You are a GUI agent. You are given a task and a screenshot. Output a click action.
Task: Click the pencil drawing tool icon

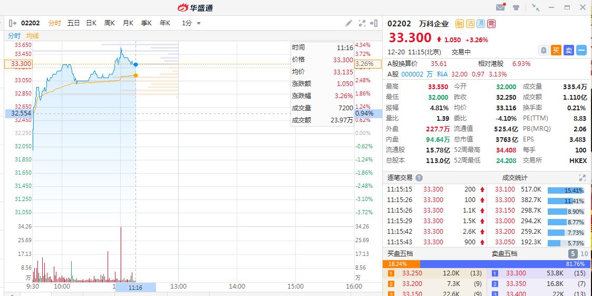coord(348,23)
